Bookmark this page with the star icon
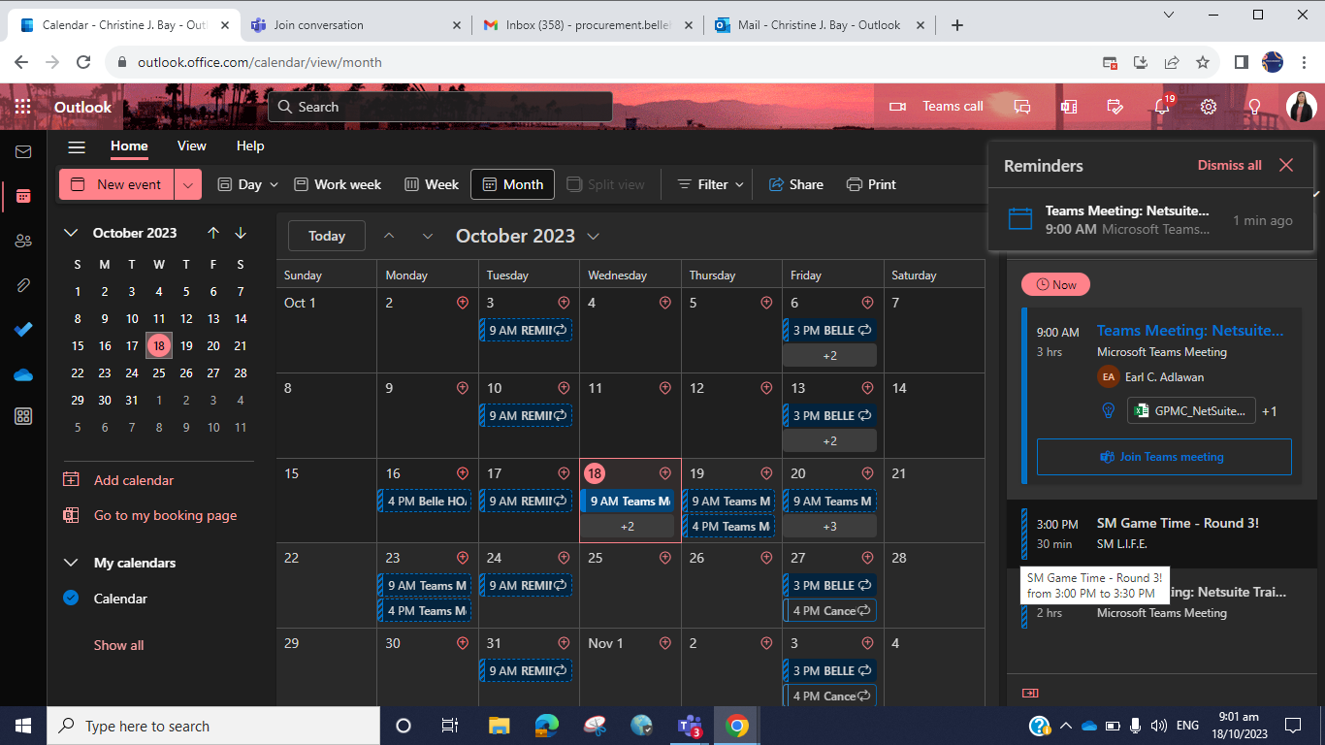1325x745 pixels. (1203, 62)
